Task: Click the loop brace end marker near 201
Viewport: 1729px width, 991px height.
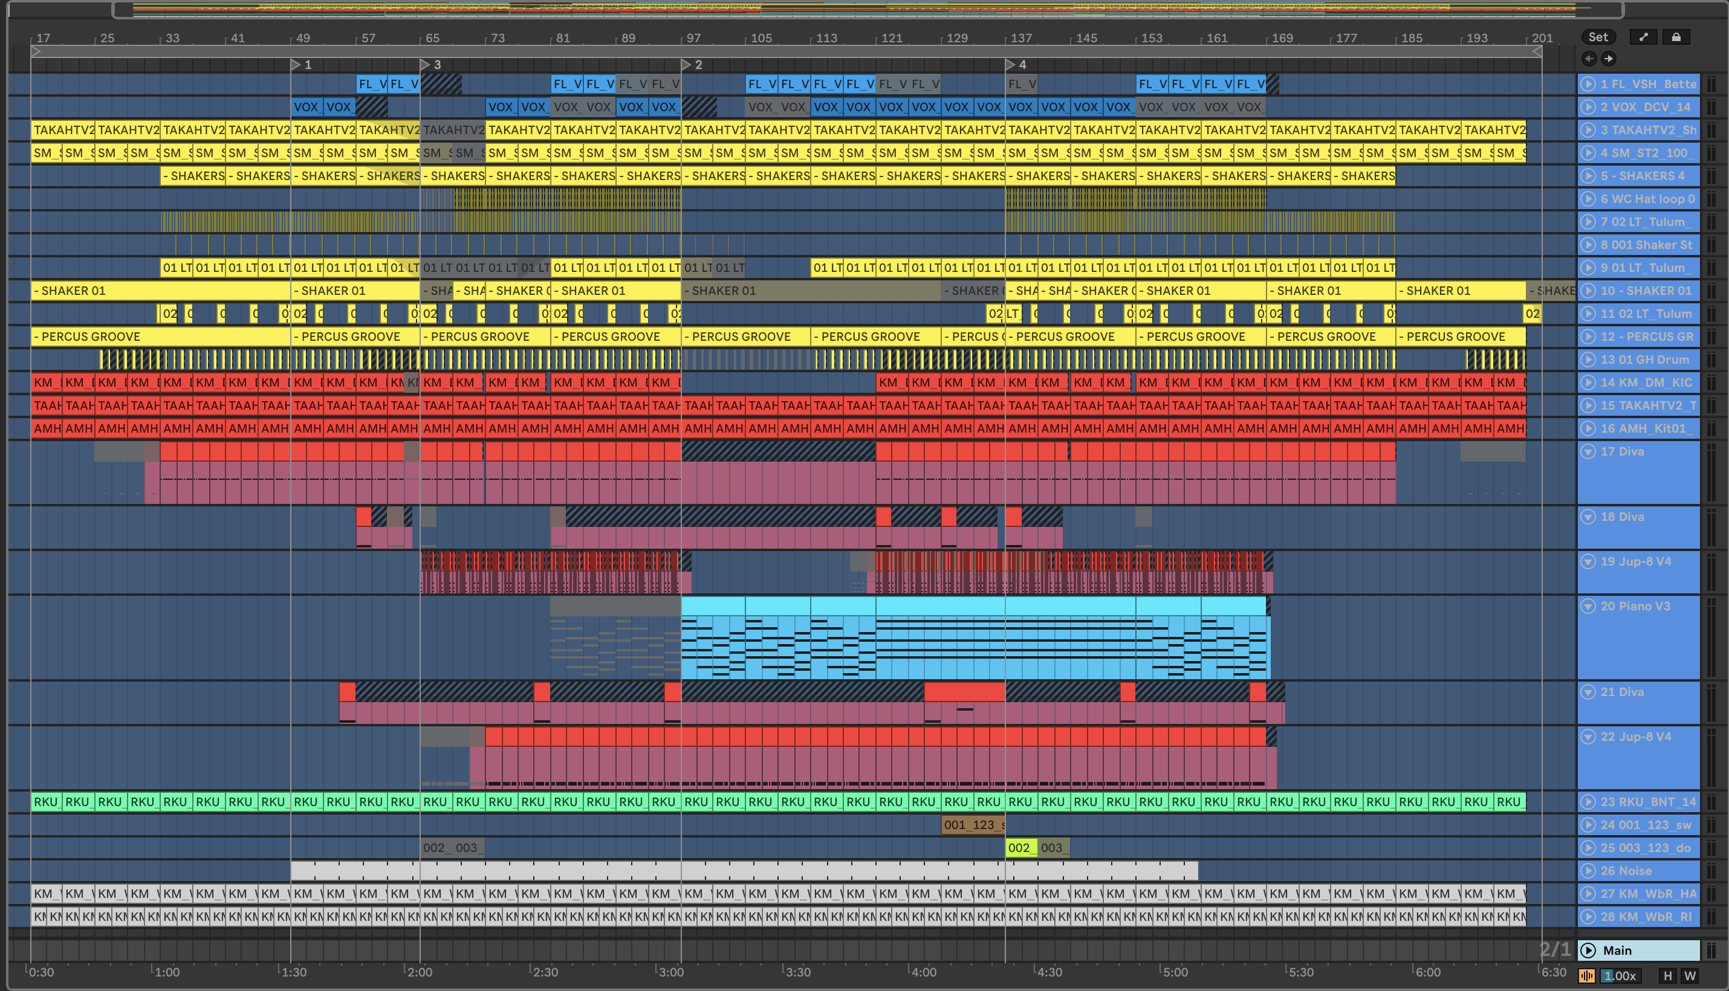Action: pyautogui.click(x=1537, y=51)
